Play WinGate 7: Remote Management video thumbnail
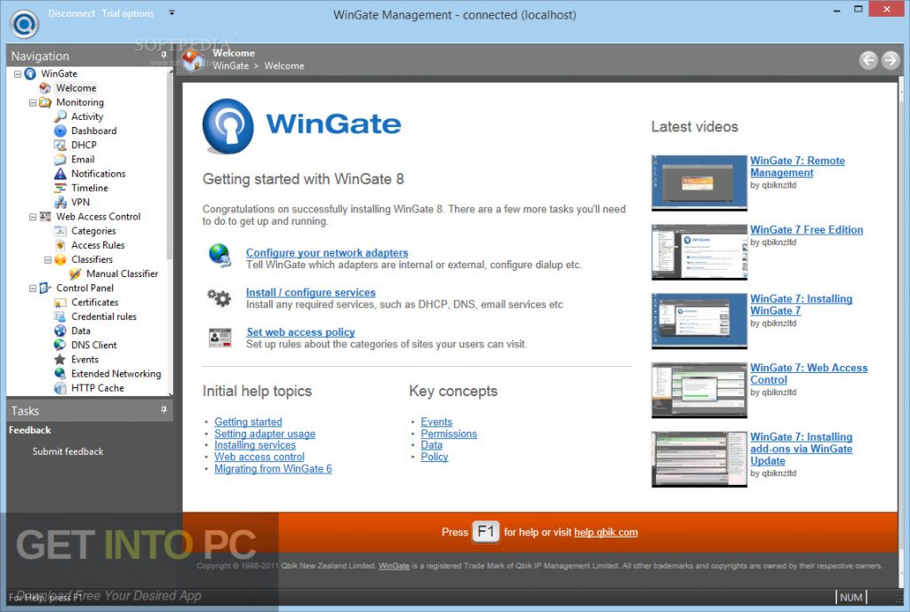910x612 pixels. pos(699,182)
